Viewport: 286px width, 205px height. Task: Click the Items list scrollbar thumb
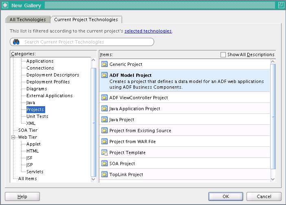(x=273, y=117)
